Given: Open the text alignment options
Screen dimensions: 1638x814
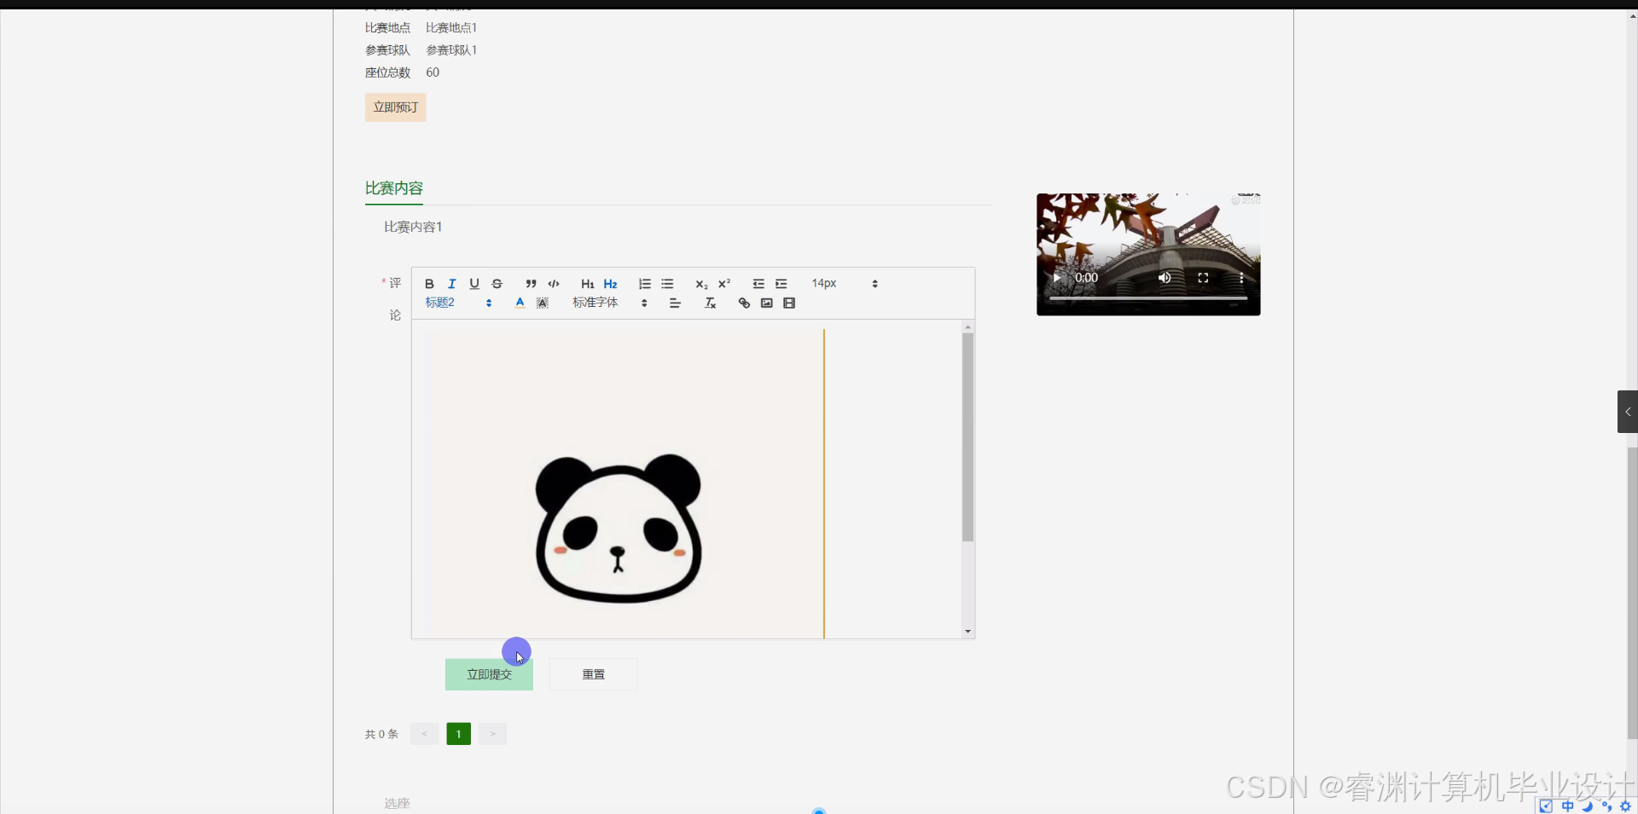Looking at the screenshot, I should click(675, 303).
